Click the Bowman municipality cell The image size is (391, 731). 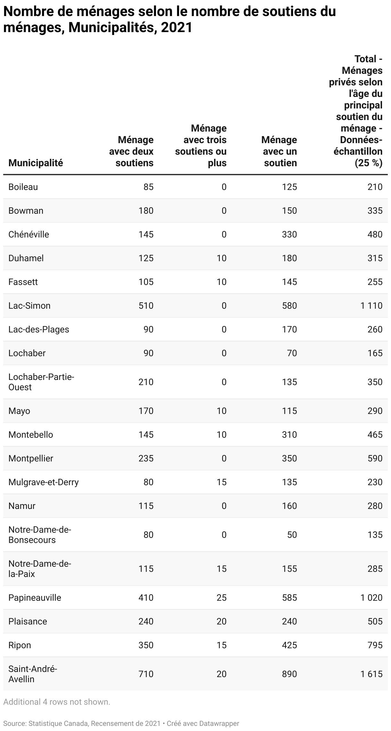coord(26,211)
